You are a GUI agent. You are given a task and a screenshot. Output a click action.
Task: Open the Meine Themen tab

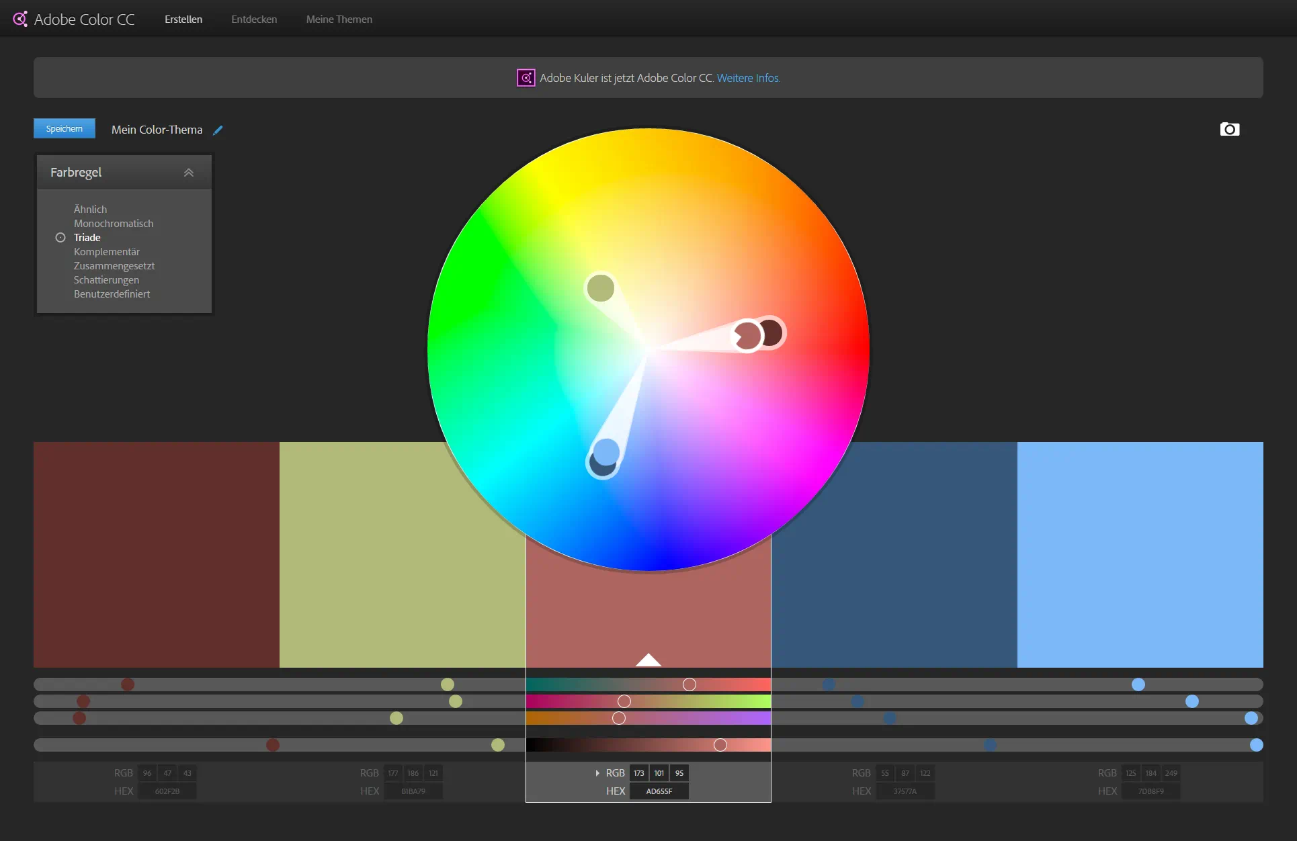point(339,19)
